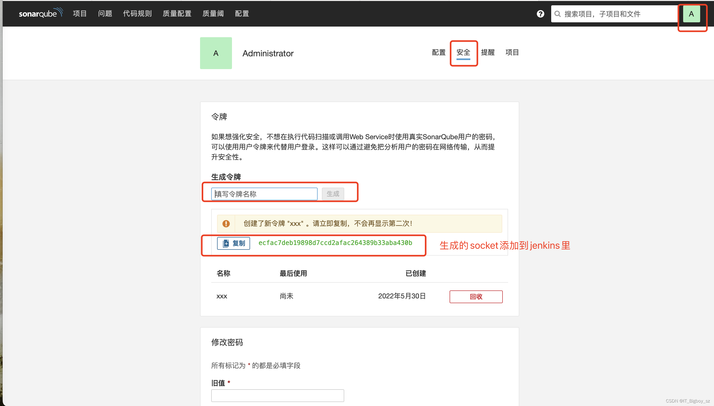Switch to the 提醒 tab
Screen dimensions: 714x406
tap(488, 52)
